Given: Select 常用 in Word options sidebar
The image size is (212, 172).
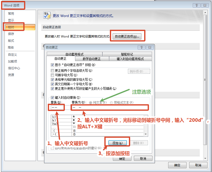Looking at the screenshot, I should [11, 14].
